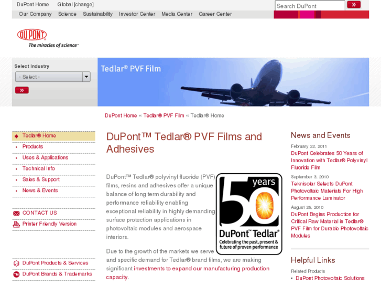This screenshot has height=286, width=381.
Task: Open Technical Info in sidebar
Action: 39,168
